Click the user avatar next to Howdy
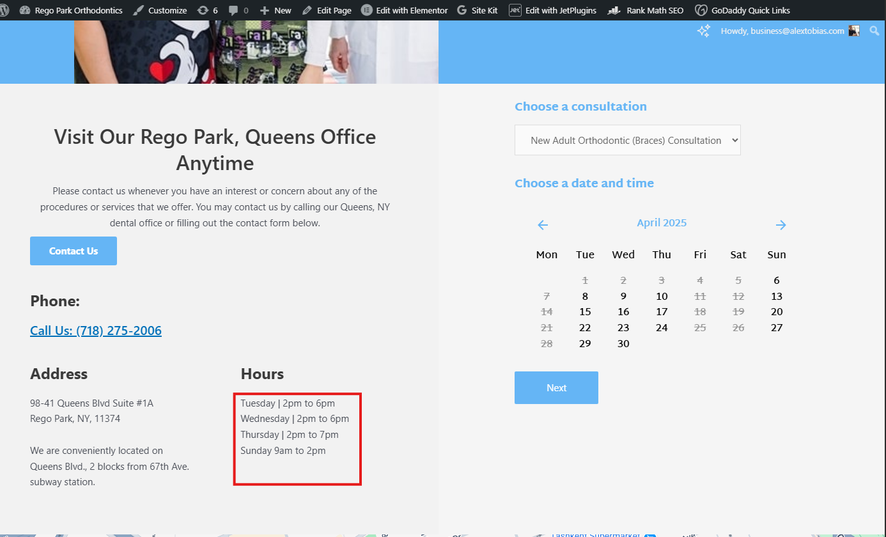Screen dimensions: 886x537 854,31
